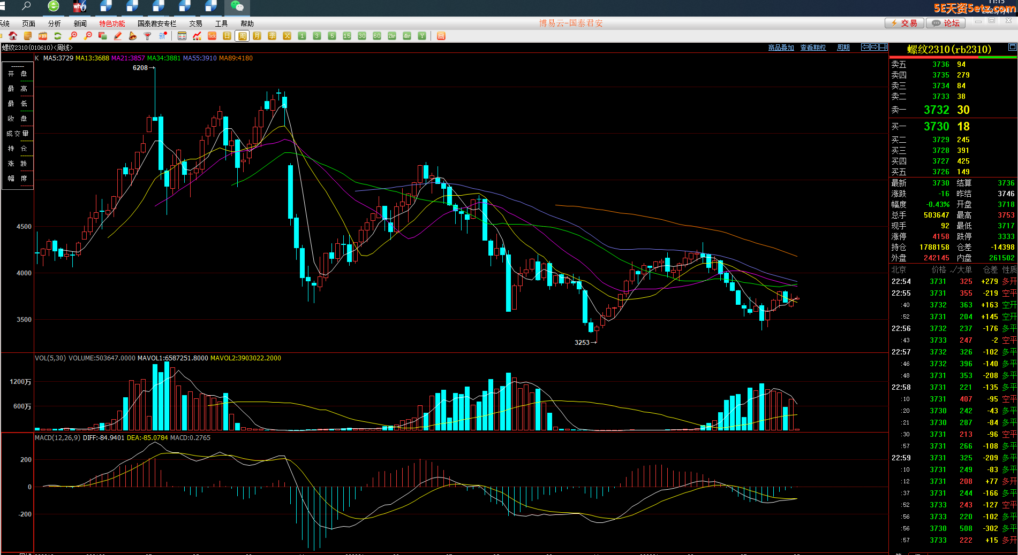The width and height of the screenshot is (1018, 555).
Task: Open the 工具 menu
Action: [221, 24]
